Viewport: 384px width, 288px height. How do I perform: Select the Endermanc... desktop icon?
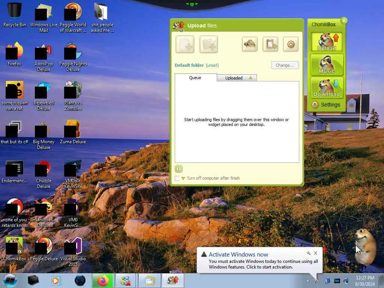coord(15,171)
